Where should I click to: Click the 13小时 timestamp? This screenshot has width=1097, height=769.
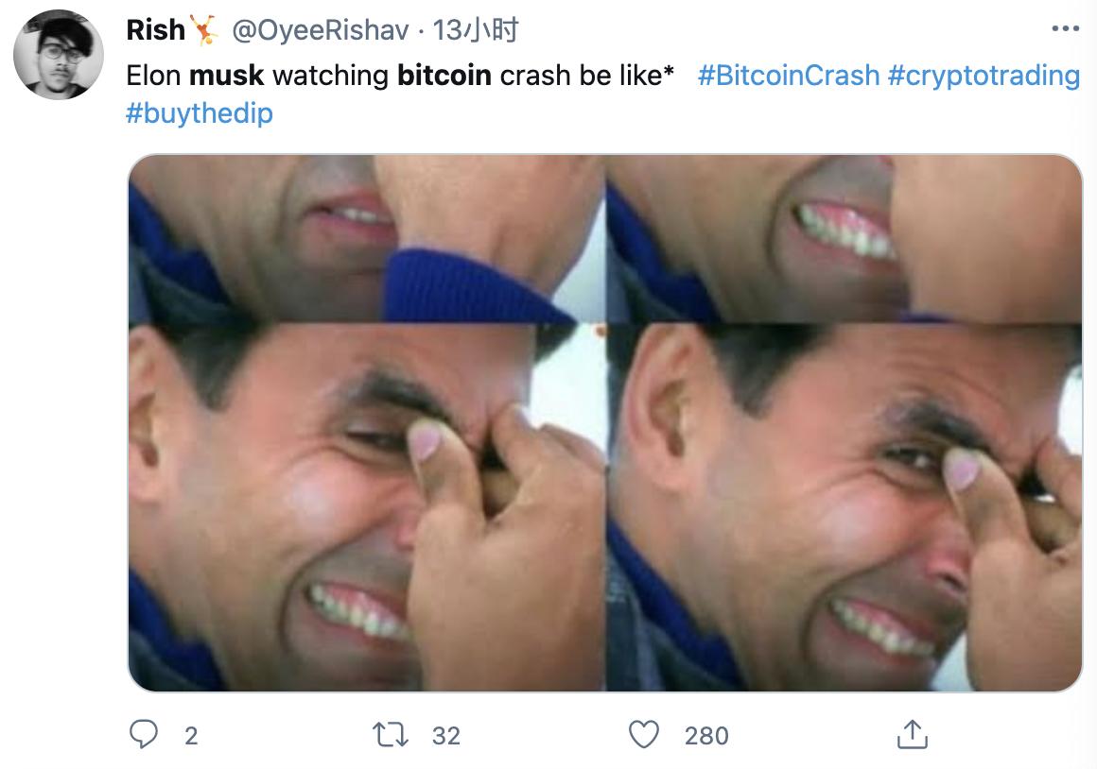[x=476, y=30]
